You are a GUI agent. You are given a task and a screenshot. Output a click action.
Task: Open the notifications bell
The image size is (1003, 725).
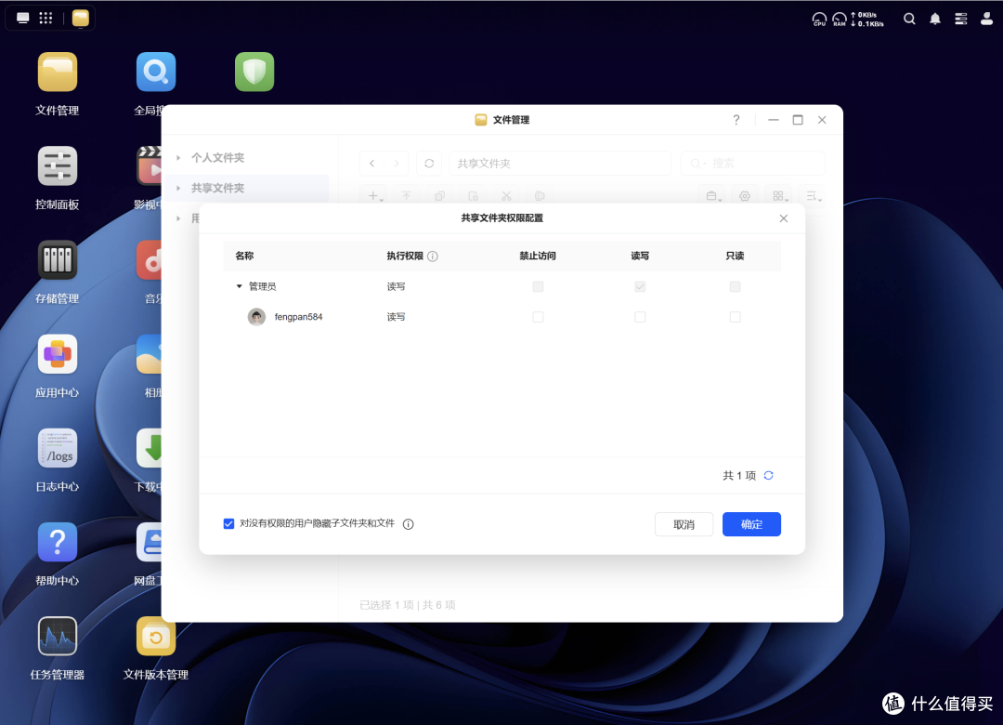click(934, 20)
